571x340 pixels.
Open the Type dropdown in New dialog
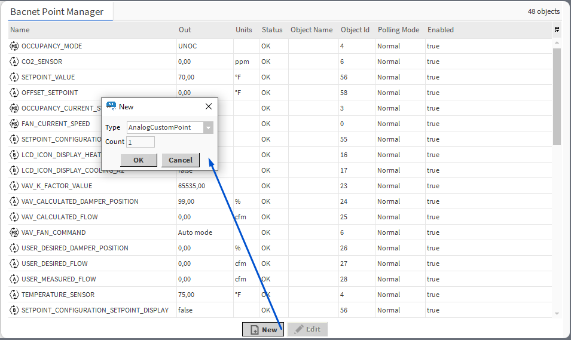click(x=207, y=127)
